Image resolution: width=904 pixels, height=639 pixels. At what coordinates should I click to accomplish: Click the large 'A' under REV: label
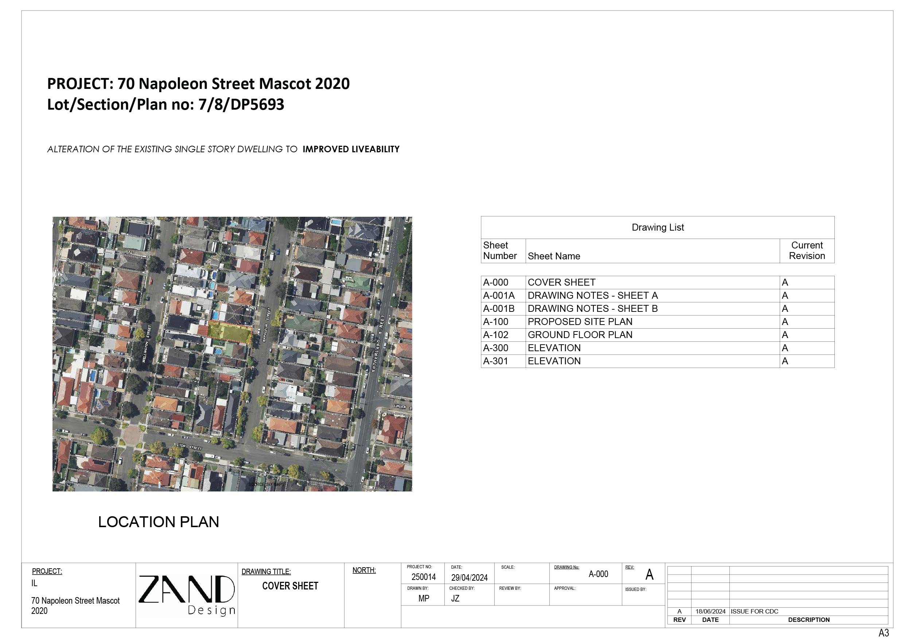(x=649, y=575)
